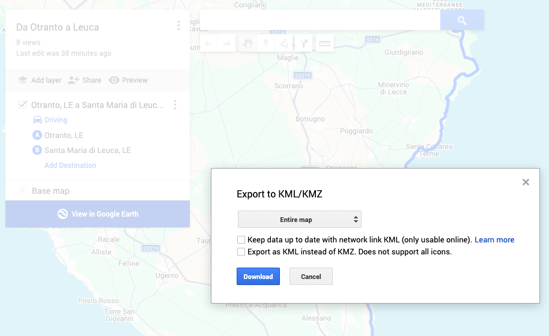
Task: Click in the map search field
Action: coord(320,20)
